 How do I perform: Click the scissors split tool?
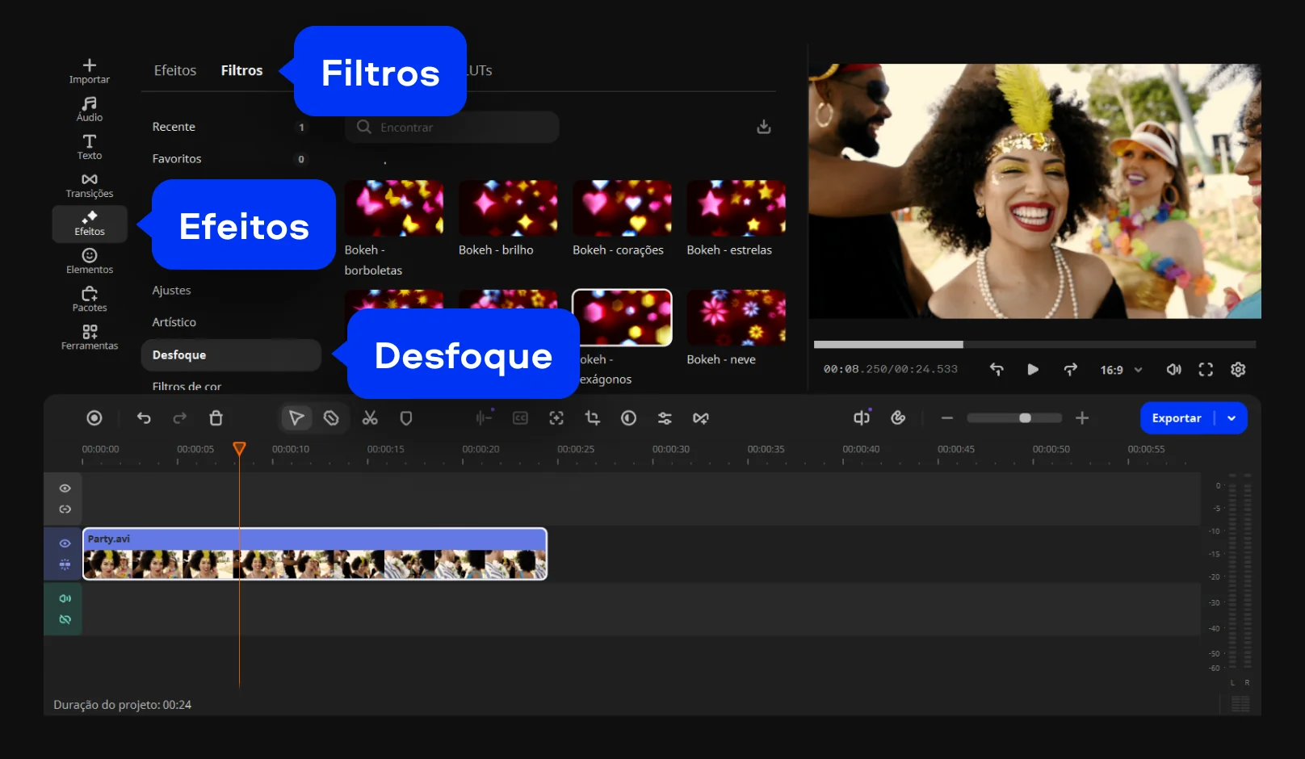pos(370,417)
